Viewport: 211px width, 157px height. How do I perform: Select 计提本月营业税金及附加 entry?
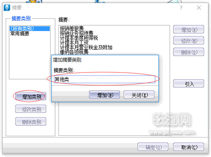coord(86,48)
